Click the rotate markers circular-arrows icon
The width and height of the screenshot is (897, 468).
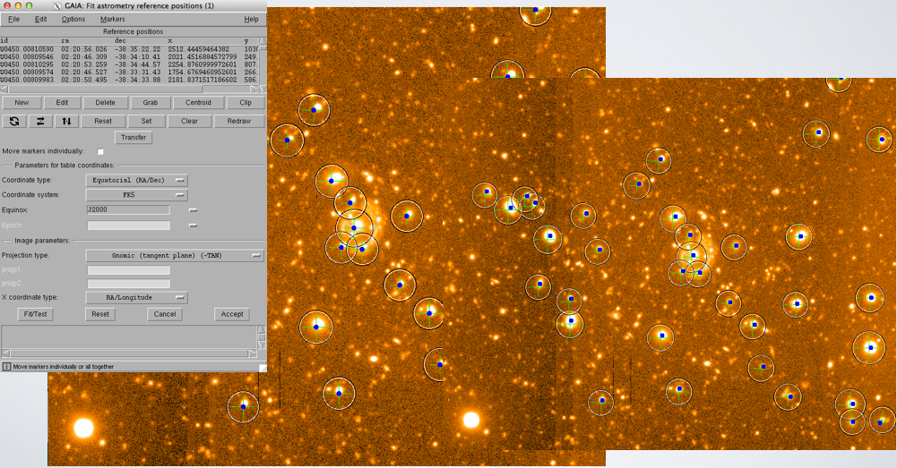coord(14,121)
